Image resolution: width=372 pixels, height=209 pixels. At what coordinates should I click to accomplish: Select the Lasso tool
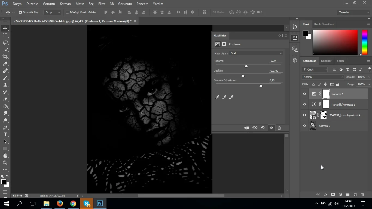pyautogui.click(x=5, y=42)
